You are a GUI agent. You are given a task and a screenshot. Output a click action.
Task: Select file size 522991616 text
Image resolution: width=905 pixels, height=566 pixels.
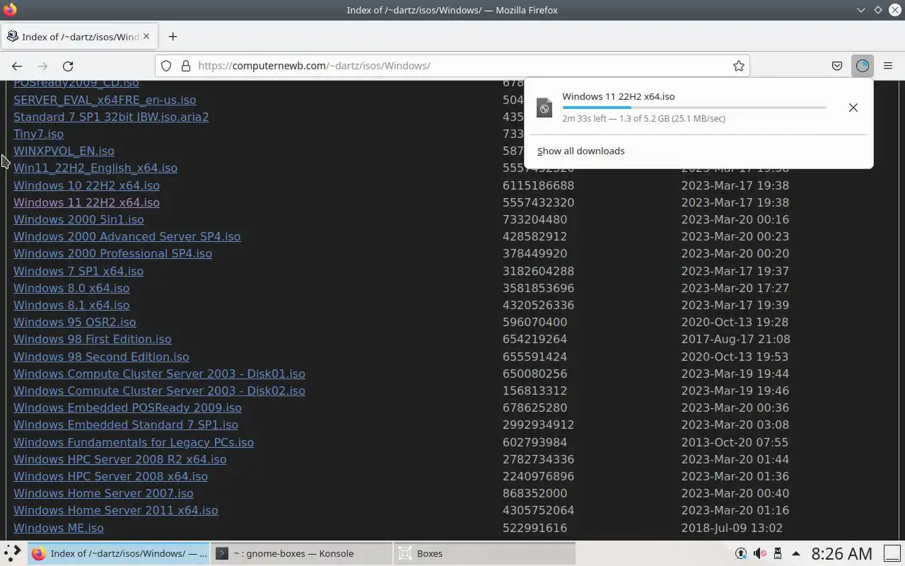[535, 528]
